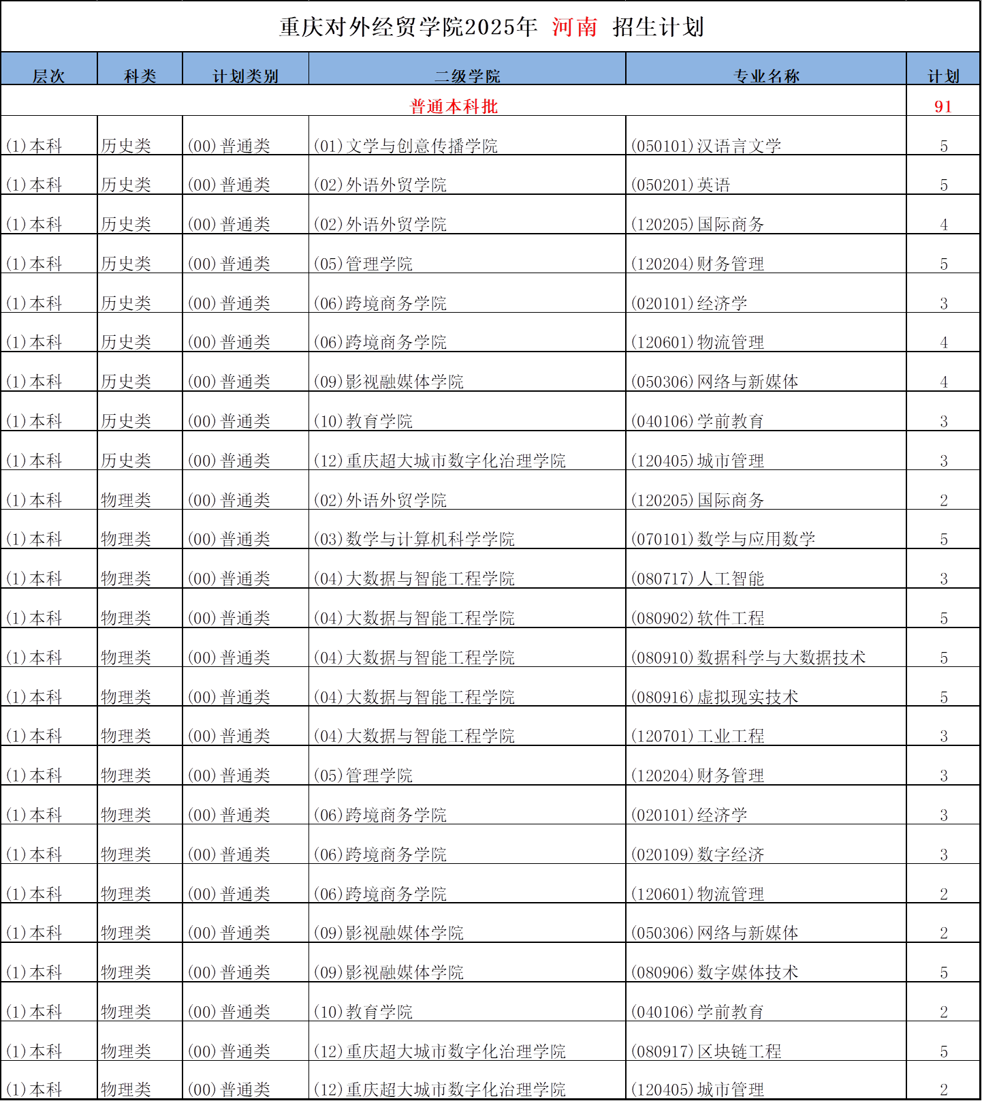982x1101 pixels.
Task: Click the red total plan number 91
Action: point(943,106)
